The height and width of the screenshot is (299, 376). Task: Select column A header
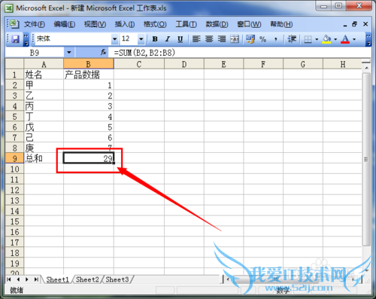coord(44,64)
